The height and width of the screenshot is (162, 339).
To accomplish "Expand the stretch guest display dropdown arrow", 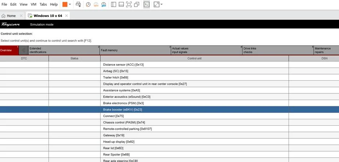I will click(x=162, y=4).
